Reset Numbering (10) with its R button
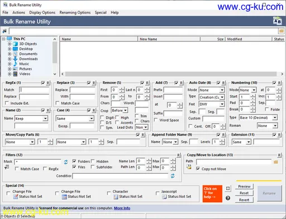This screenshot has width=286, height=219. point(279,83)
